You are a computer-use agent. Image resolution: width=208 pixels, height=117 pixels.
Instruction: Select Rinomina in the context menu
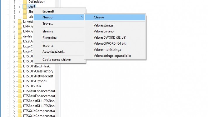tap(59, 37)
